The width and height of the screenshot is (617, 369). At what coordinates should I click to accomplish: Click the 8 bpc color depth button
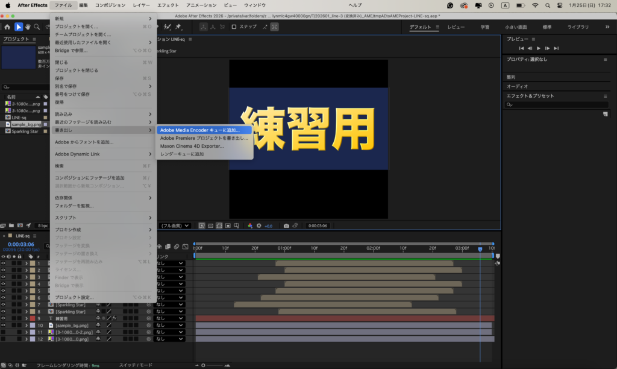tap(43, 225)
